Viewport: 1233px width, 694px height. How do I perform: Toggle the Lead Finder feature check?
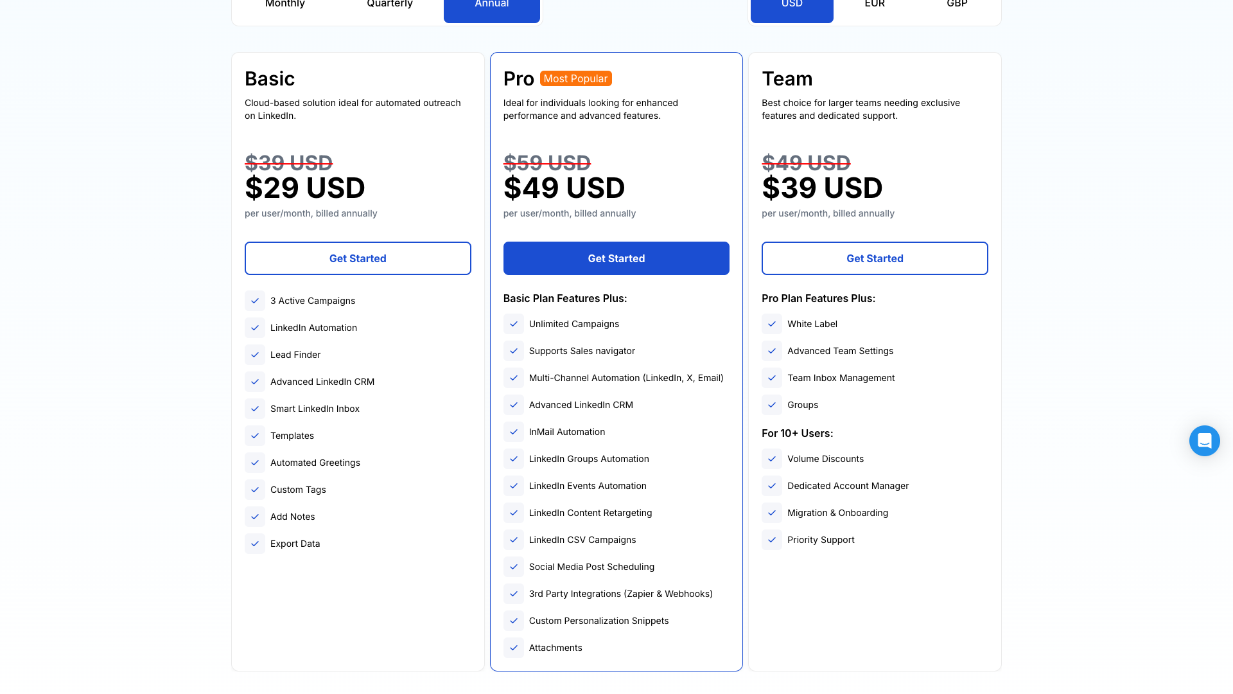[255, 355]
